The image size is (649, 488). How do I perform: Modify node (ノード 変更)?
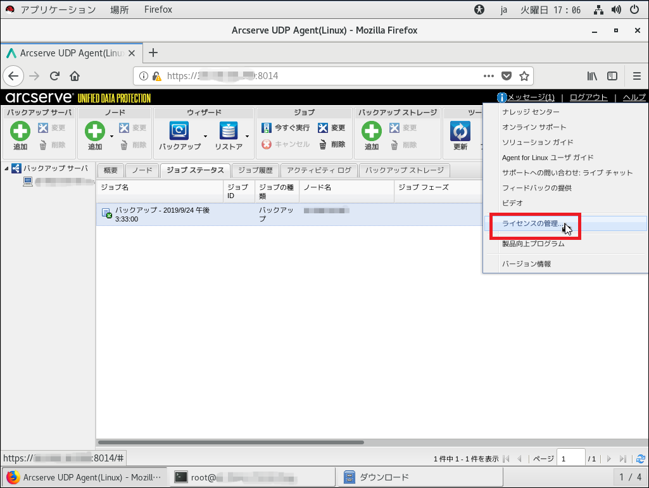point(133,128)
